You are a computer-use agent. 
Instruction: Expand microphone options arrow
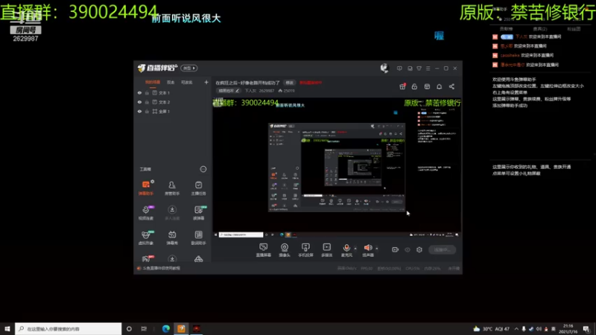tap(355, 249)
